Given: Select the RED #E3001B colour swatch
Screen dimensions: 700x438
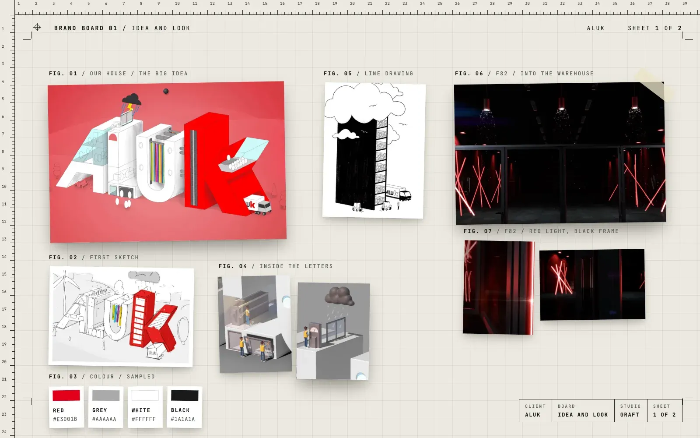Looking at the screenshot, I should pyautogui.click(x=66, y=407).
